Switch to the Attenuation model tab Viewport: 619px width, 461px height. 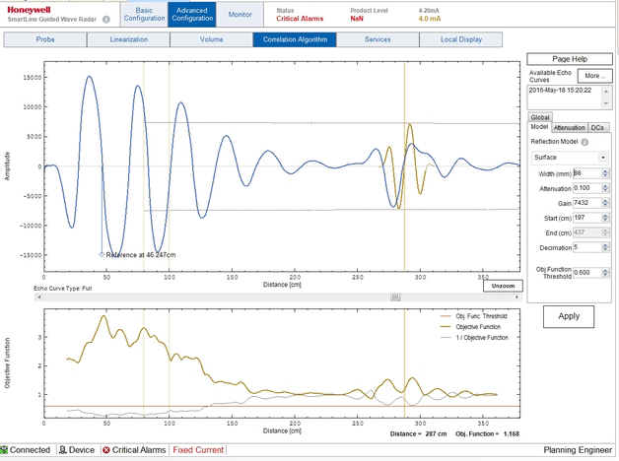click(x=569, y=127)
